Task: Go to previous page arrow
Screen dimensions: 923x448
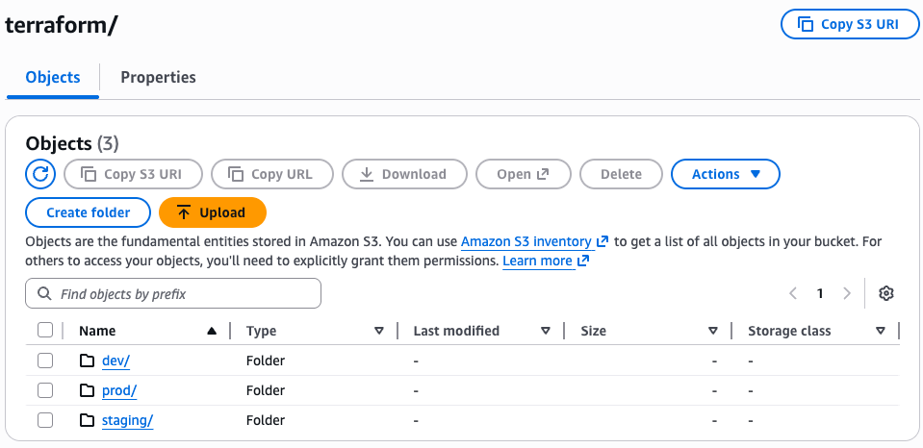Action: 793,293
